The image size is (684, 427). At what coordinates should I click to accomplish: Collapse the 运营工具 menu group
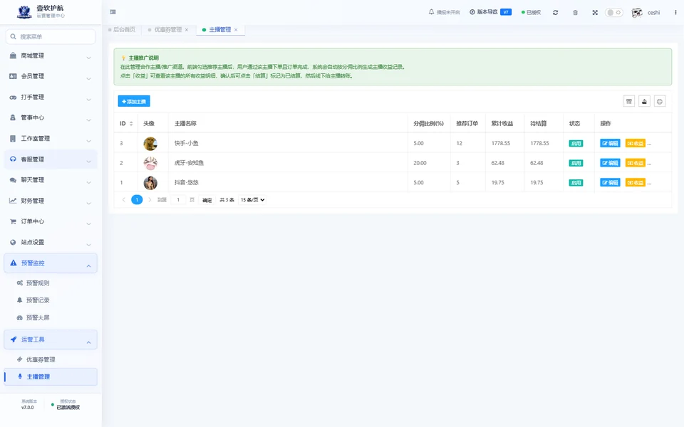tap(51, 339)
